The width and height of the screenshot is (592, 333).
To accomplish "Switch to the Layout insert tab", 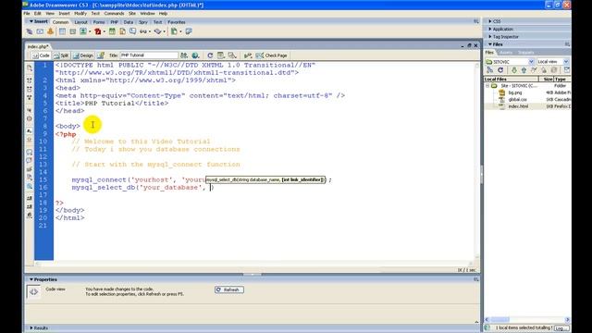I will [x=80, y=22].
